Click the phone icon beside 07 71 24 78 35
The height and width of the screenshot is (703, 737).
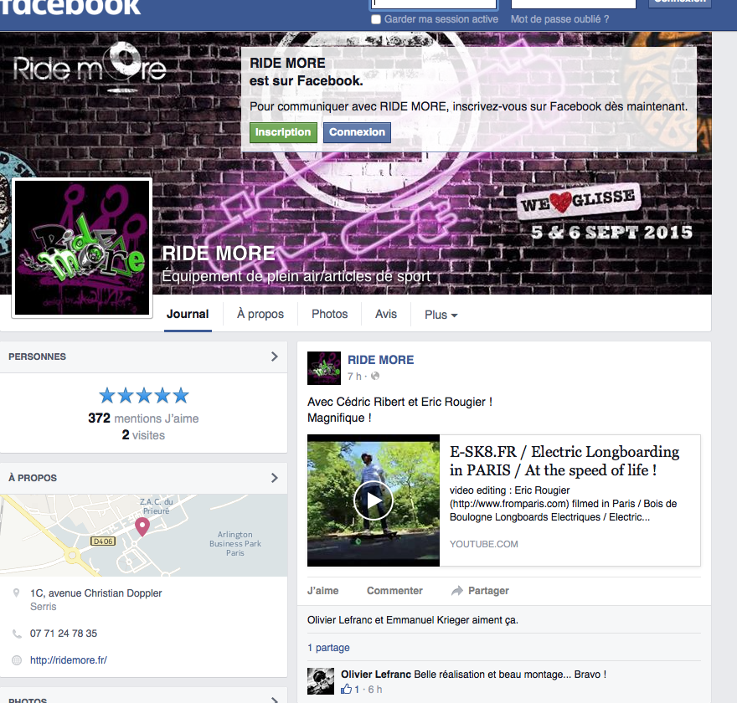click(17, 634)
